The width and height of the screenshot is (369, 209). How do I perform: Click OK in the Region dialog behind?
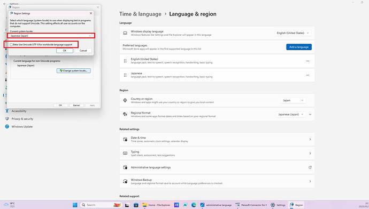tap(60, 106)
